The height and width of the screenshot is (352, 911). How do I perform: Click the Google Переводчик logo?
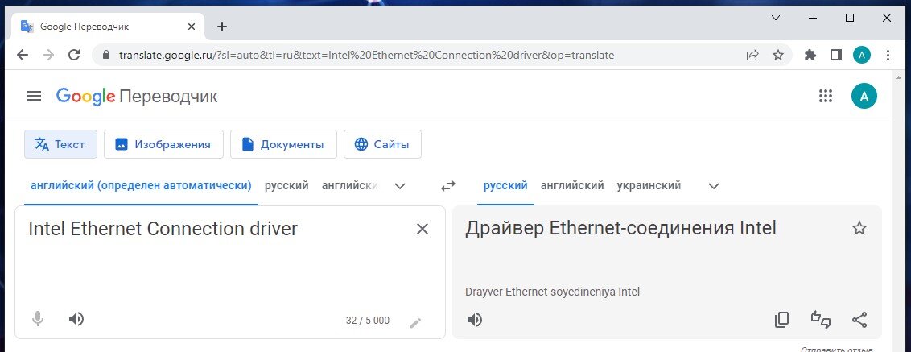[137, 96]
